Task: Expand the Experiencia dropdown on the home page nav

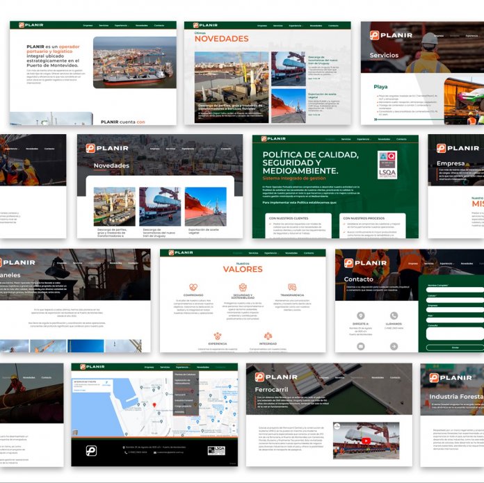Action: (122, 26)
